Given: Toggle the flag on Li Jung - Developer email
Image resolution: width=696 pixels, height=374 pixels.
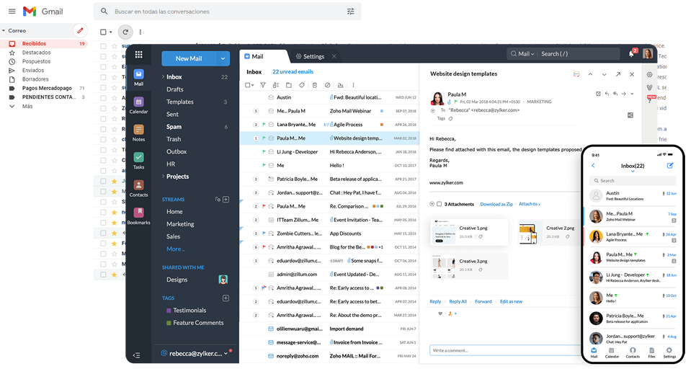Looking at the screenshot, I should pos(264,152).
